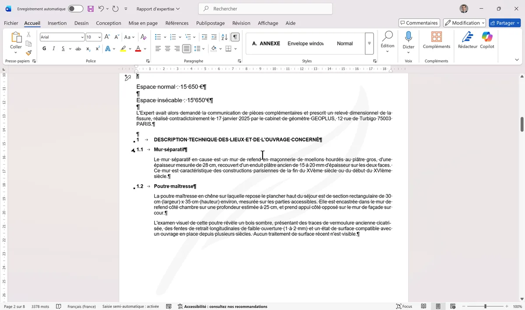525x310 pixels.
Task: Increase indent of the paragraph
Action: coord(214,37)
